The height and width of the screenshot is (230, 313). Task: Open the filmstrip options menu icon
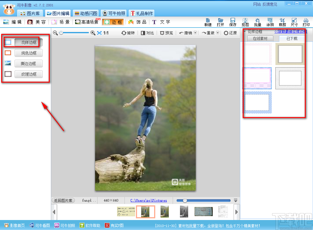(x=235, y=200)
